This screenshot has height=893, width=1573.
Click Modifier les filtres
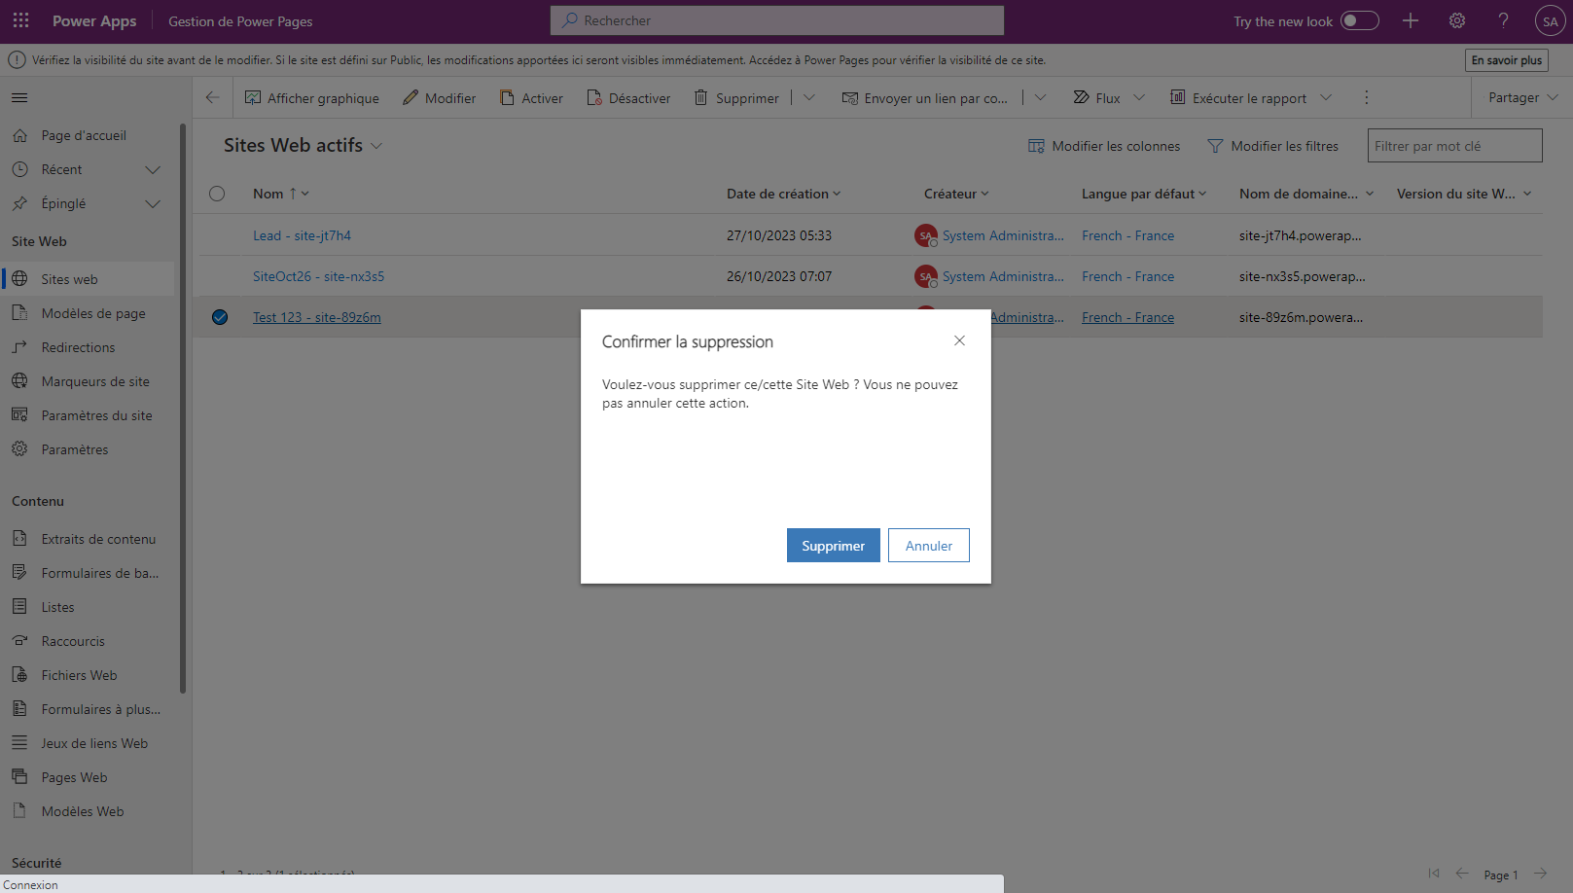pos(1272,146)
